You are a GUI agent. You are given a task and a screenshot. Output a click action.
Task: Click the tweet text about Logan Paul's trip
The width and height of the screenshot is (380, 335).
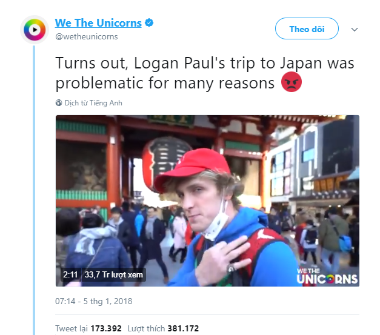coord(205,73)
